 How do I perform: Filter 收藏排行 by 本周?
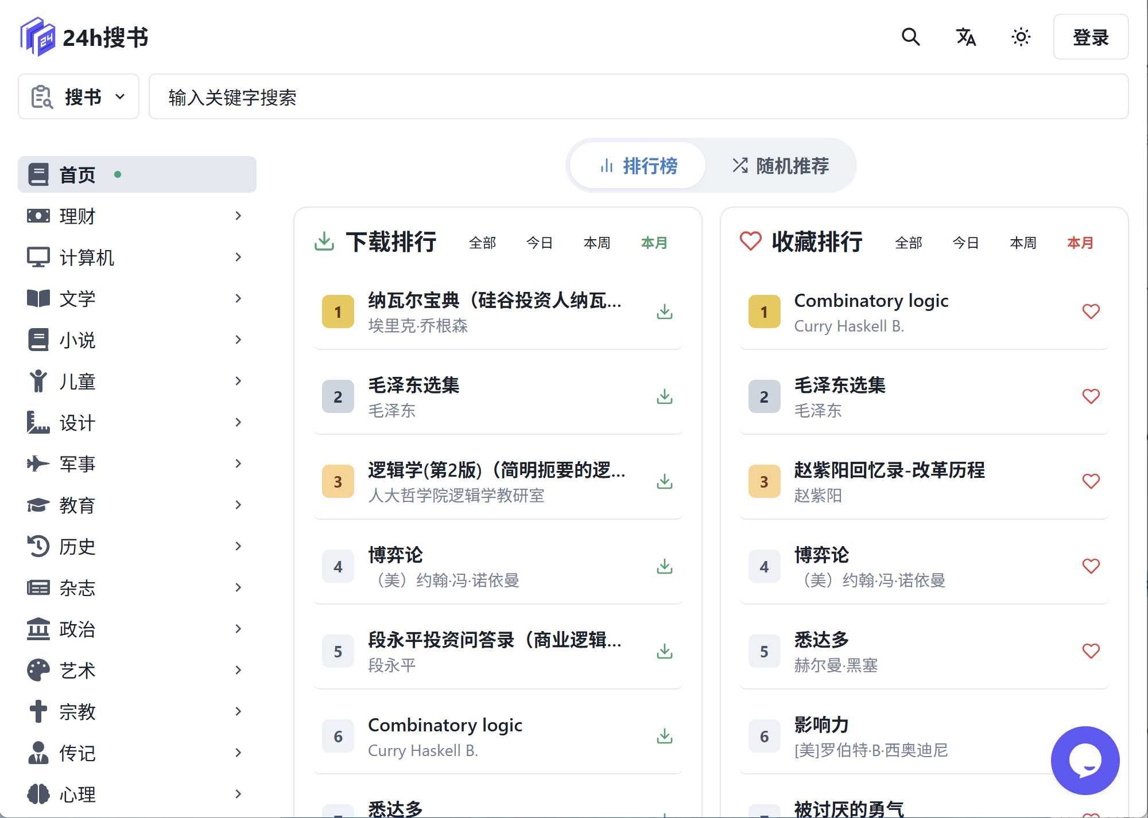1023,243
